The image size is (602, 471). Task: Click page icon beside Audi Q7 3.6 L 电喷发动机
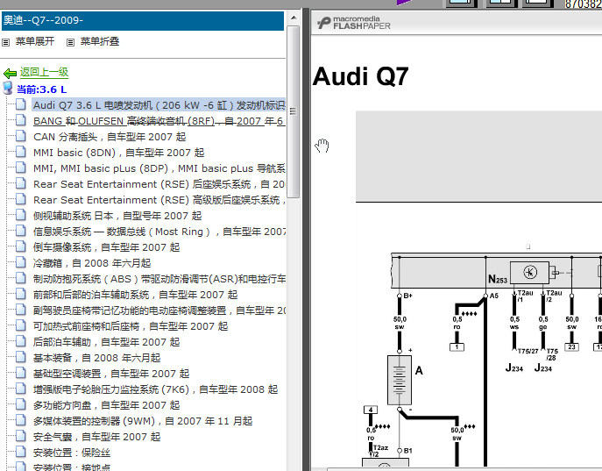(21, 104)
